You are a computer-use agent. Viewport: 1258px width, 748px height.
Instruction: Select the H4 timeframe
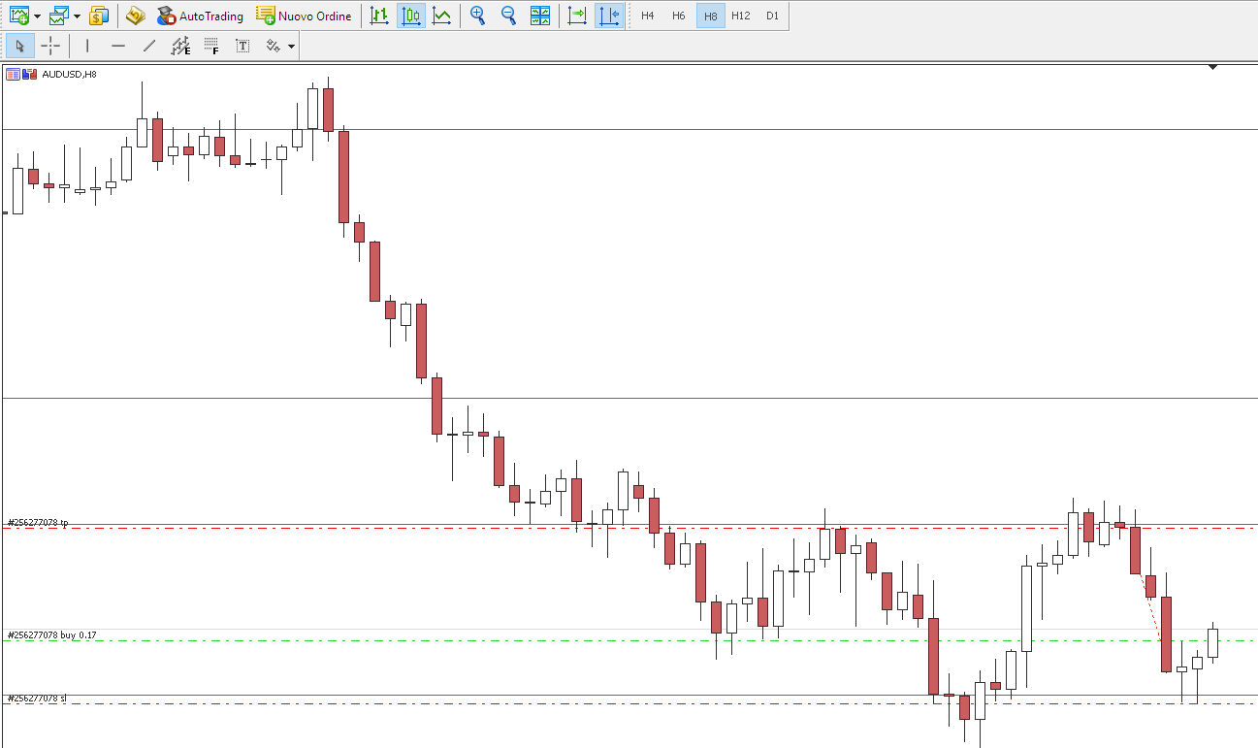pyautogui.click(x=647, y=16)
